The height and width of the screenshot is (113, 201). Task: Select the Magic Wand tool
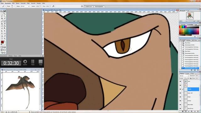pos(5,16)
